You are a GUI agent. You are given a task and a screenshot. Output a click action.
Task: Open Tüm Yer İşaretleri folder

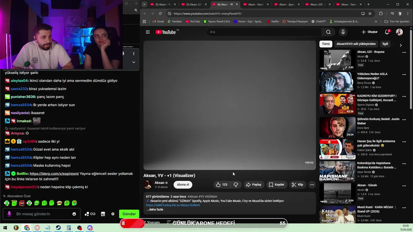(x=397, y=22)
